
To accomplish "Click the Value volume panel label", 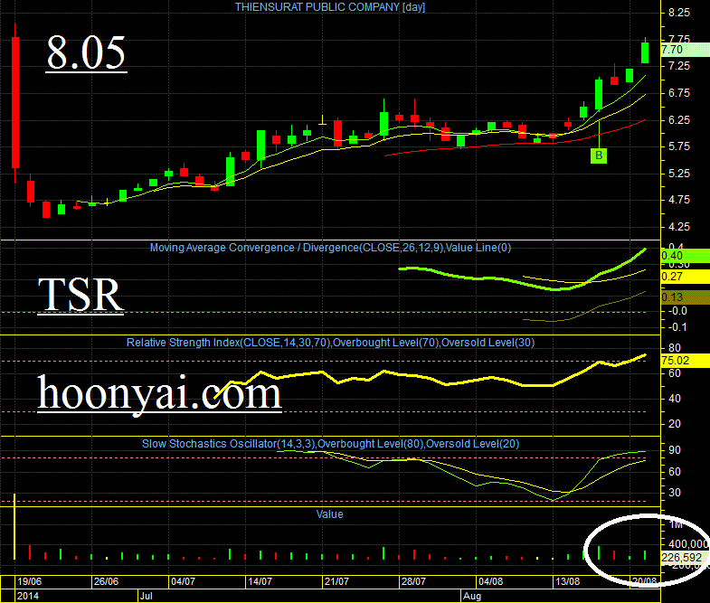I will tap(329, 514).
